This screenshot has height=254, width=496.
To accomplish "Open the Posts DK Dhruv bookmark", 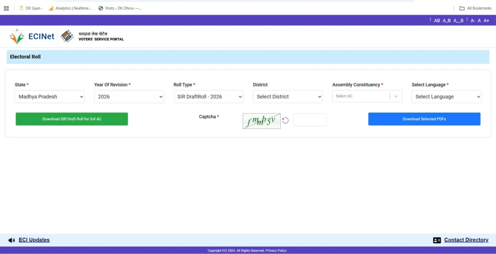I will [x=120, y=8].
